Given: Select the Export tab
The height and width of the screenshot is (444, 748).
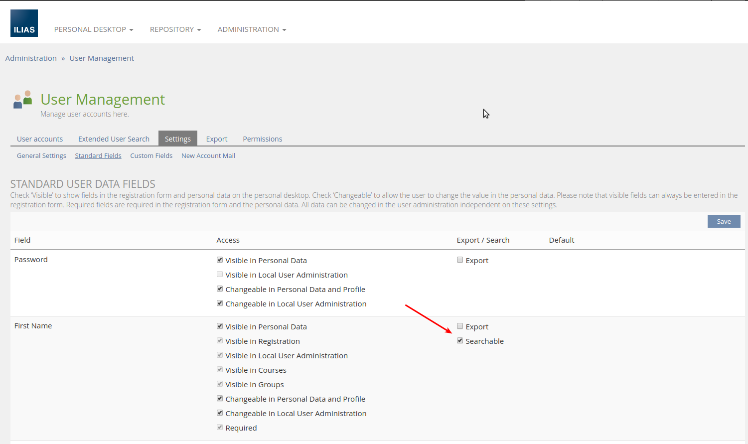Looking at the screenshot, I should (216, 139).
